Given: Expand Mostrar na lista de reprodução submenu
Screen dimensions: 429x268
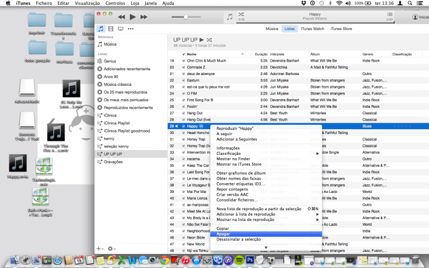Looking at the screenshot, I should click(x=266, y=220).
